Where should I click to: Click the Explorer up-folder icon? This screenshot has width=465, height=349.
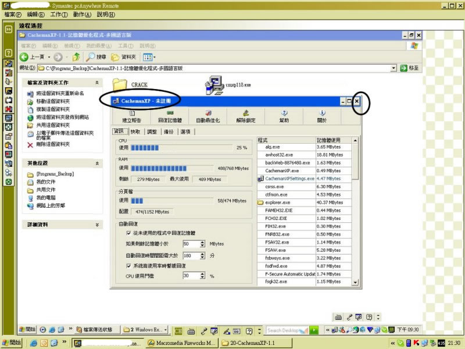[x=76, y=56]
